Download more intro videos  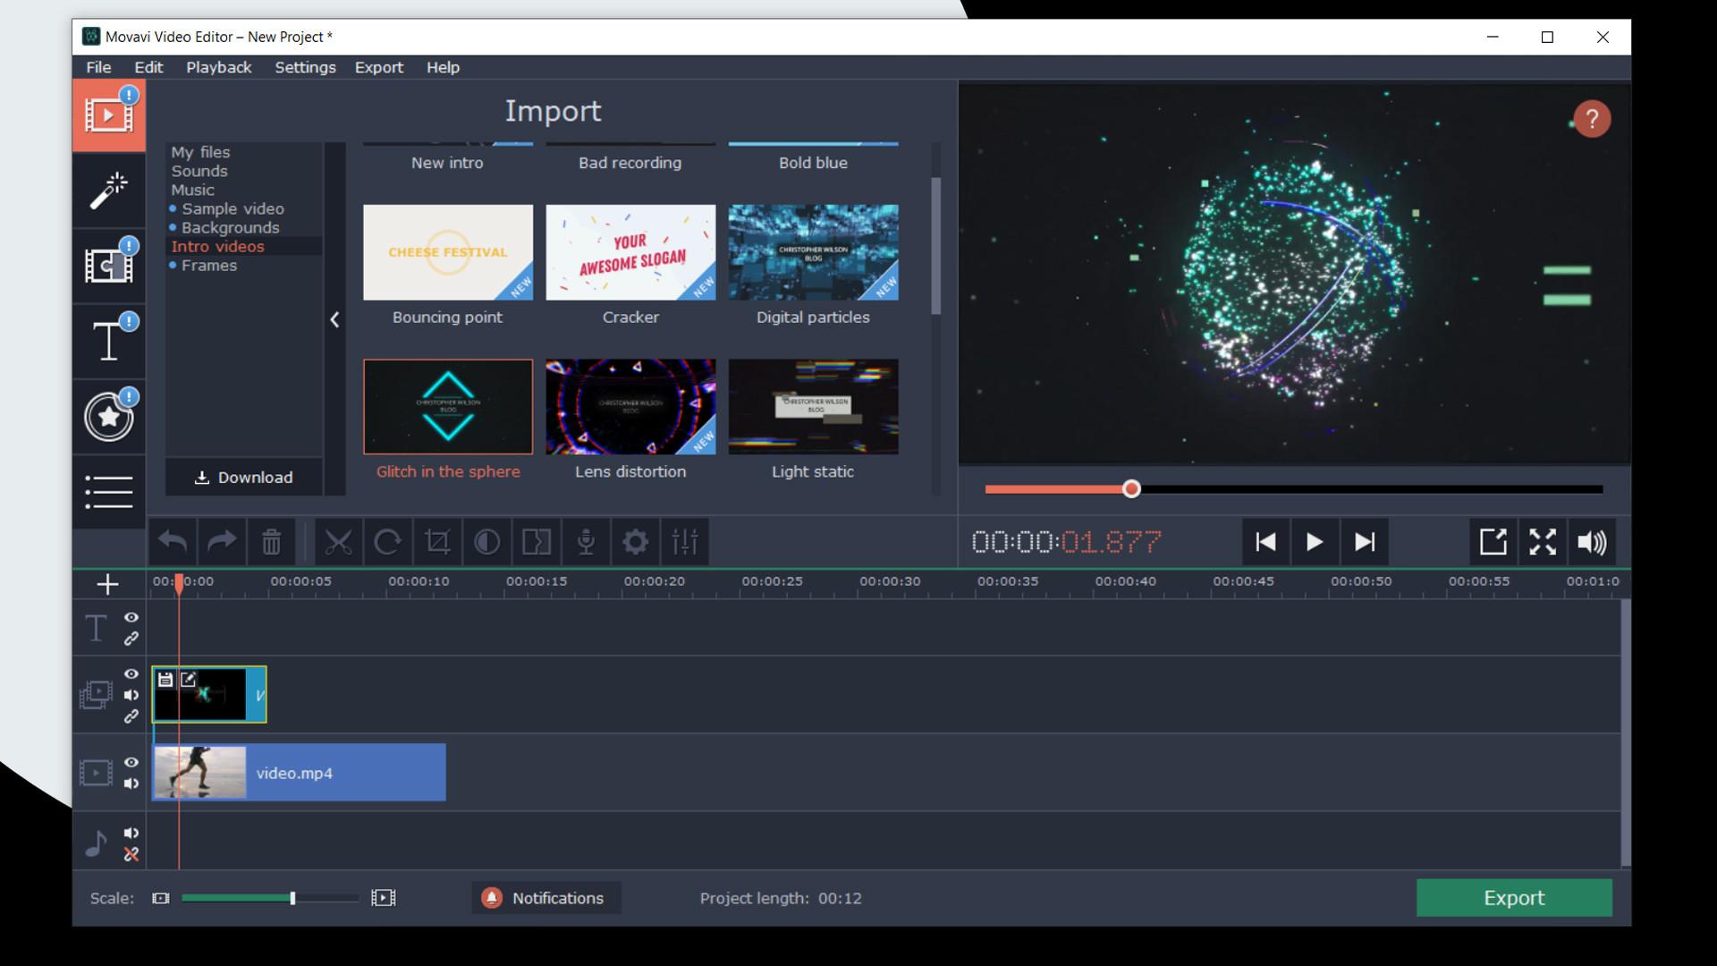click(x=243, y=477)
